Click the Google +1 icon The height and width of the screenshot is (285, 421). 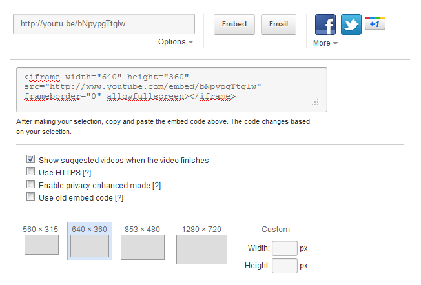coord(375,24)
